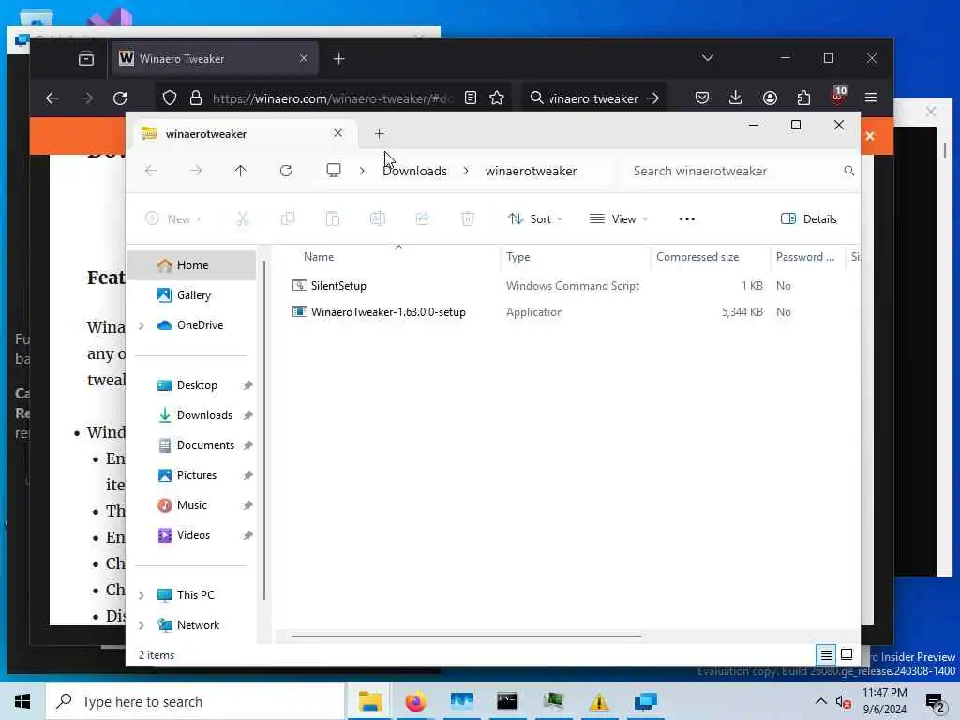960x720 pixels.
Task: Click the Cut scissors icon in Explorer toolbar
Action: point(243,218)
